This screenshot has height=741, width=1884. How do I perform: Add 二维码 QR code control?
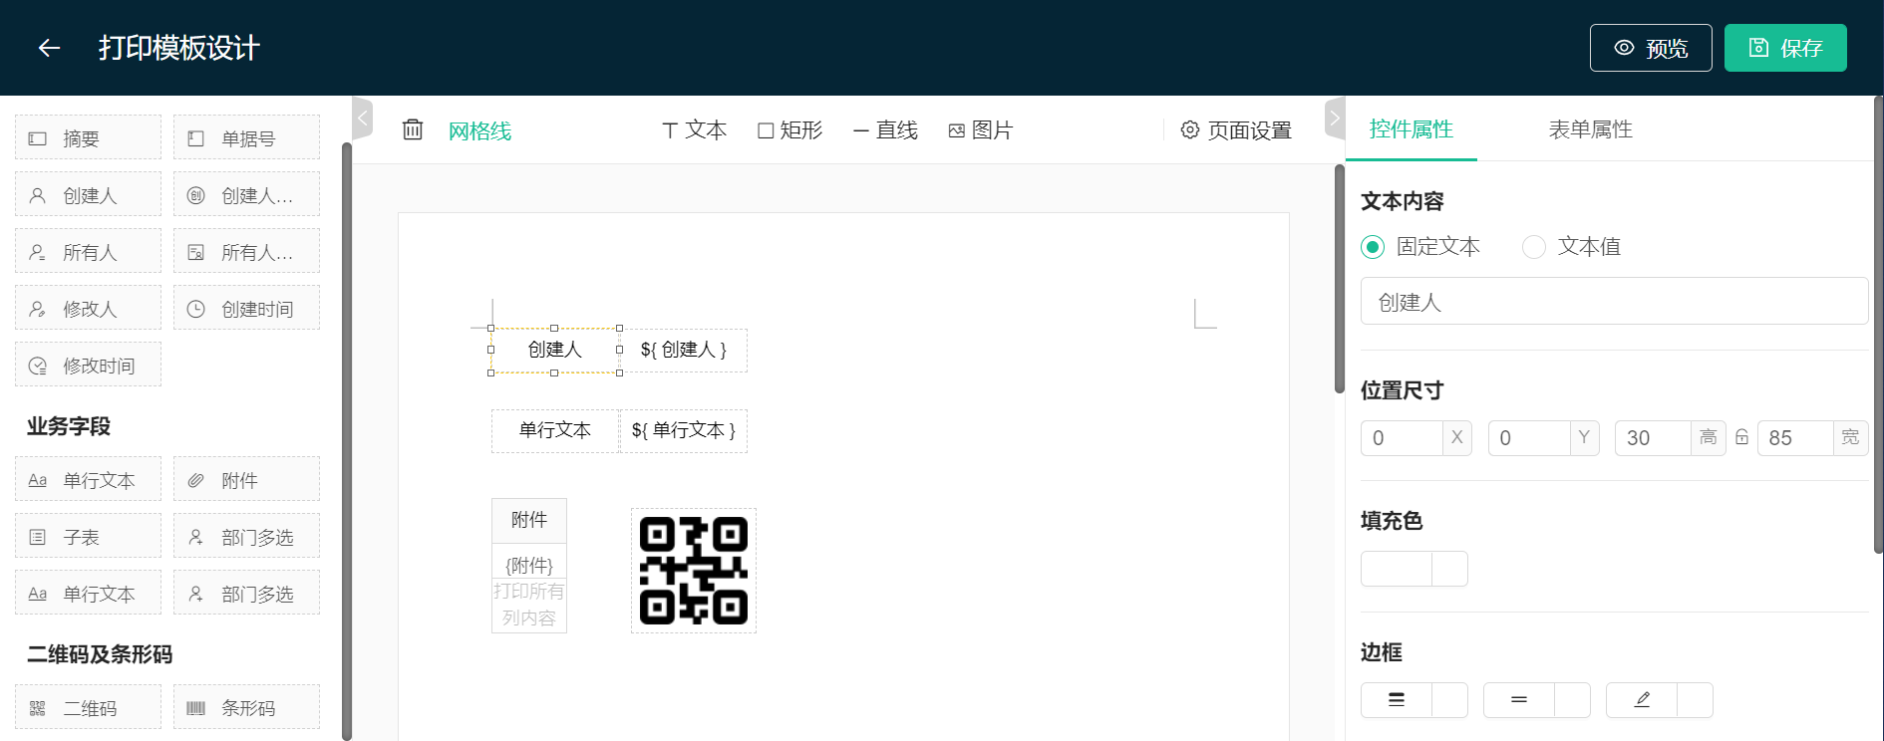[x=88, y=707]
